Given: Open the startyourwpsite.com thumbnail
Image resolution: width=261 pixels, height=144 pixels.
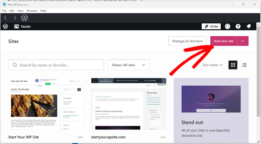Looking at the screenshot, I should (129, 104).
